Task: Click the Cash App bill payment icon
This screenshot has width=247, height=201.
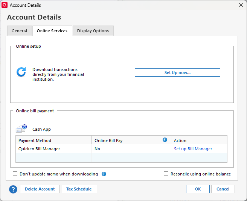Action: pos(21,129)
